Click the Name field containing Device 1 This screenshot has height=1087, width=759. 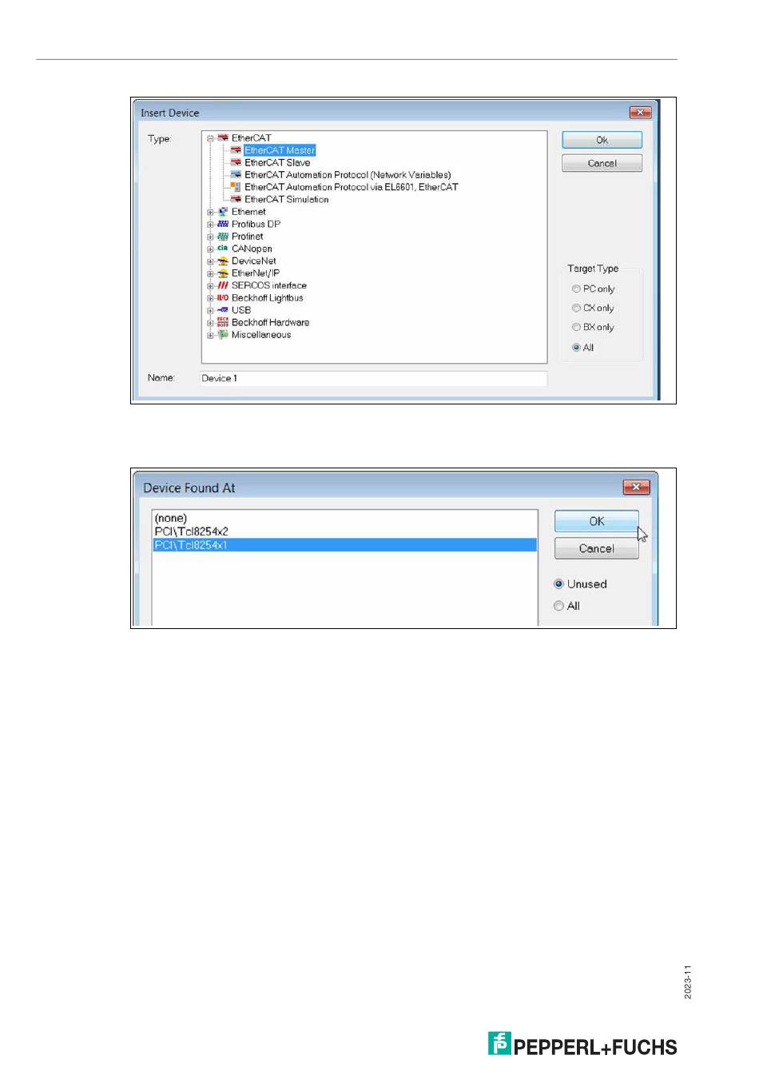(373, 378)
